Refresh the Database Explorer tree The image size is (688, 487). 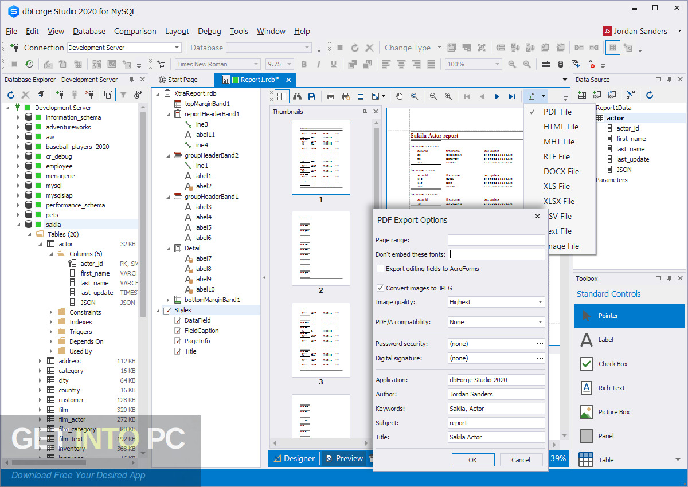pos(11,95)
